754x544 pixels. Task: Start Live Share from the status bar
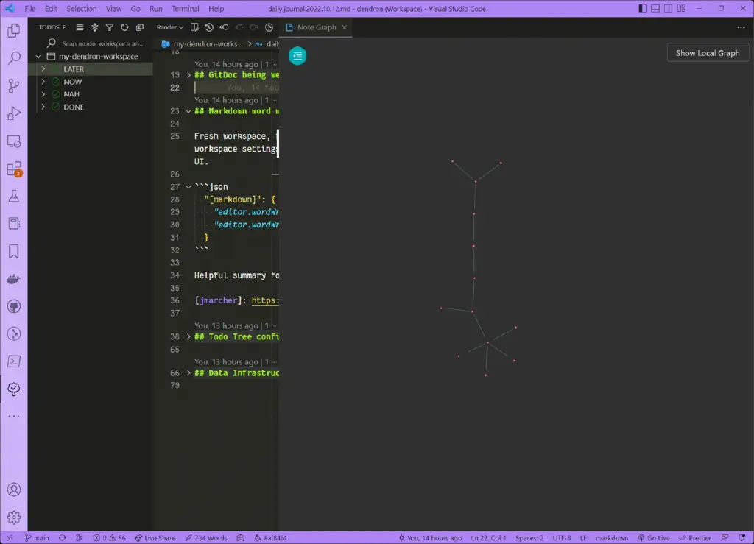point(155,538)
